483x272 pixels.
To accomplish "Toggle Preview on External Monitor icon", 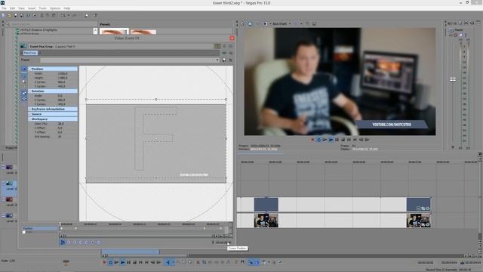I will (250, 23).
